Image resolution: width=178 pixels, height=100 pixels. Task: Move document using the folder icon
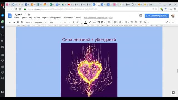click(x=29, y=14)
